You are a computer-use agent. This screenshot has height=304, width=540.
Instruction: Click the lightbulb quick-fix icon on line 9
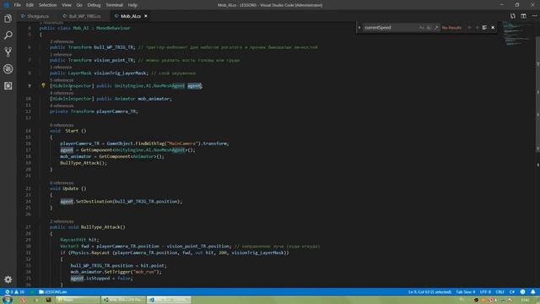click(x=43, y=85)
